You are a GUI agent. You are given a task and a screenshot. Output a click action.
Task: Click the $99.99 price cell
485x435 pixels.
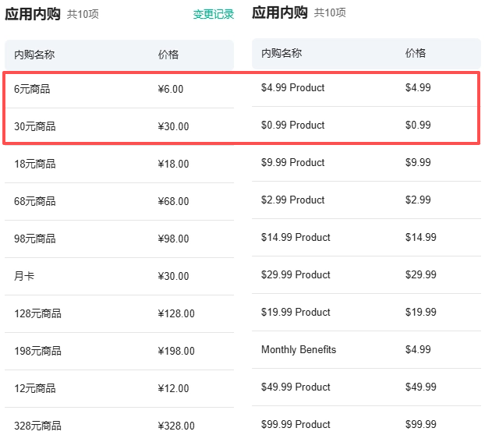420,424
